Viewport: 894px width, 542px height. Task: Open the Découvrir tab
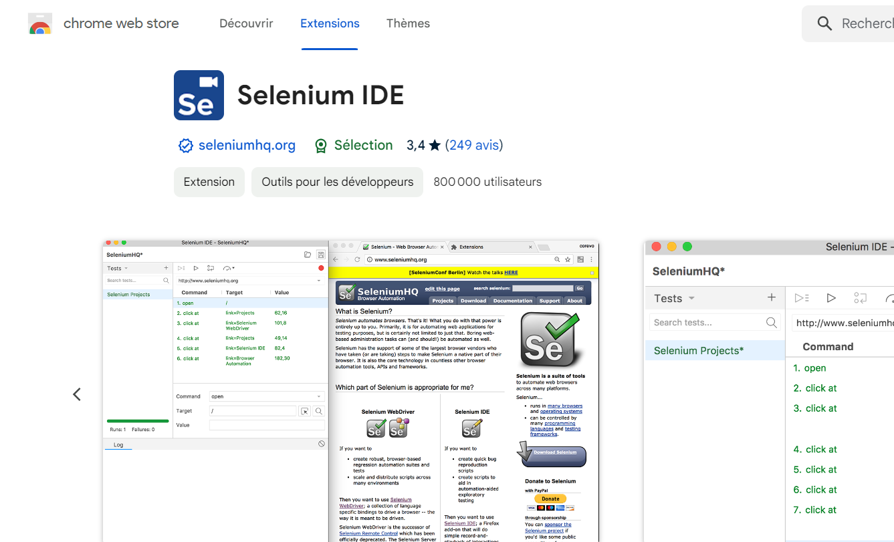pyautogui.click(x=246, y=23)
